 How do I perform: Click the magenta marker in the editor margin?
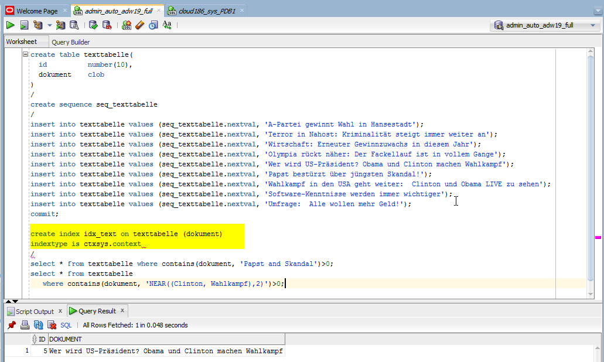click(598, 238)
